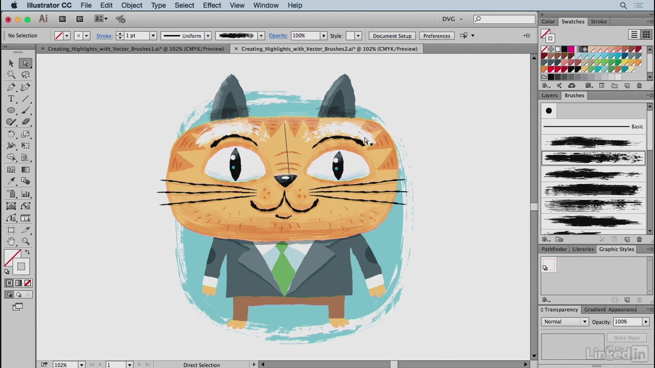This screenshot has width=655, height=368.
Task: Choose the Ellipse tool
Action: (11, 110)
